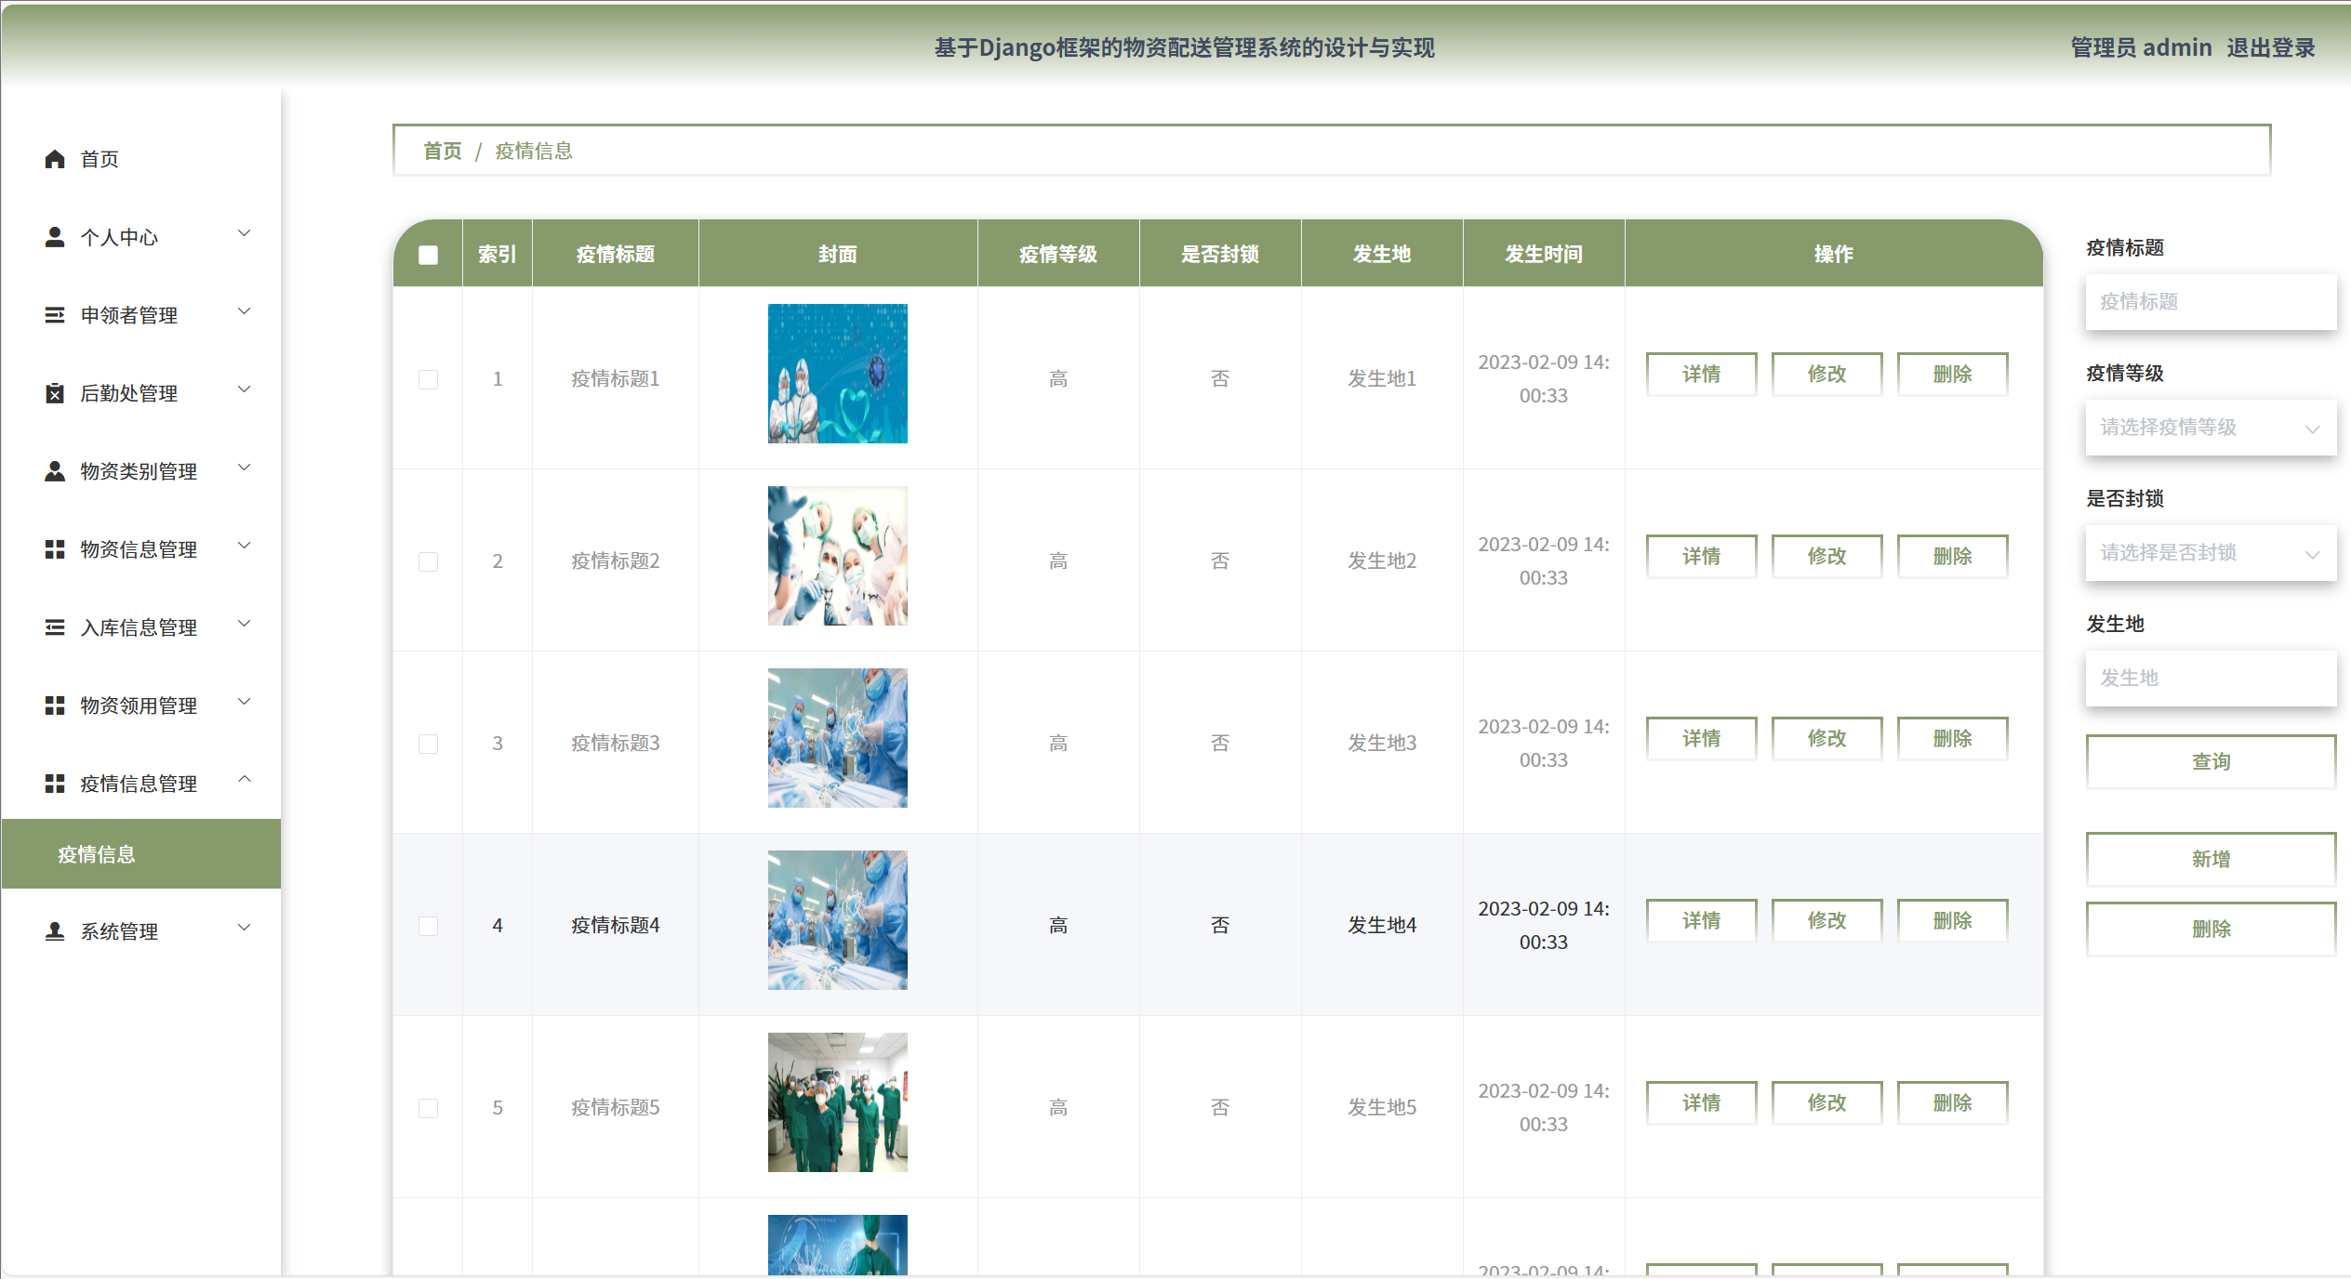This screenshot has height=1279, width=2351.
Task: Check the checkbox for row 疫情标题1
Action: (x=428, y=379)
